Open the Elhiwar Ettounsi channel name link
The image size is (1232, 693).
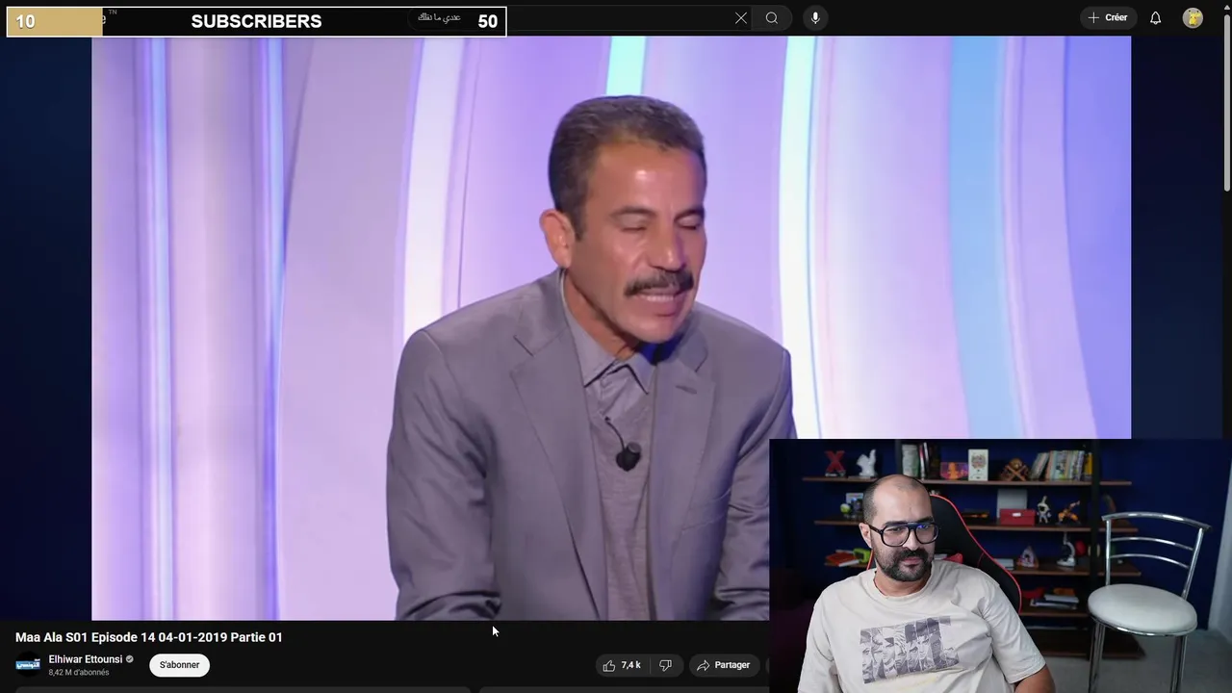click(86, 659)
